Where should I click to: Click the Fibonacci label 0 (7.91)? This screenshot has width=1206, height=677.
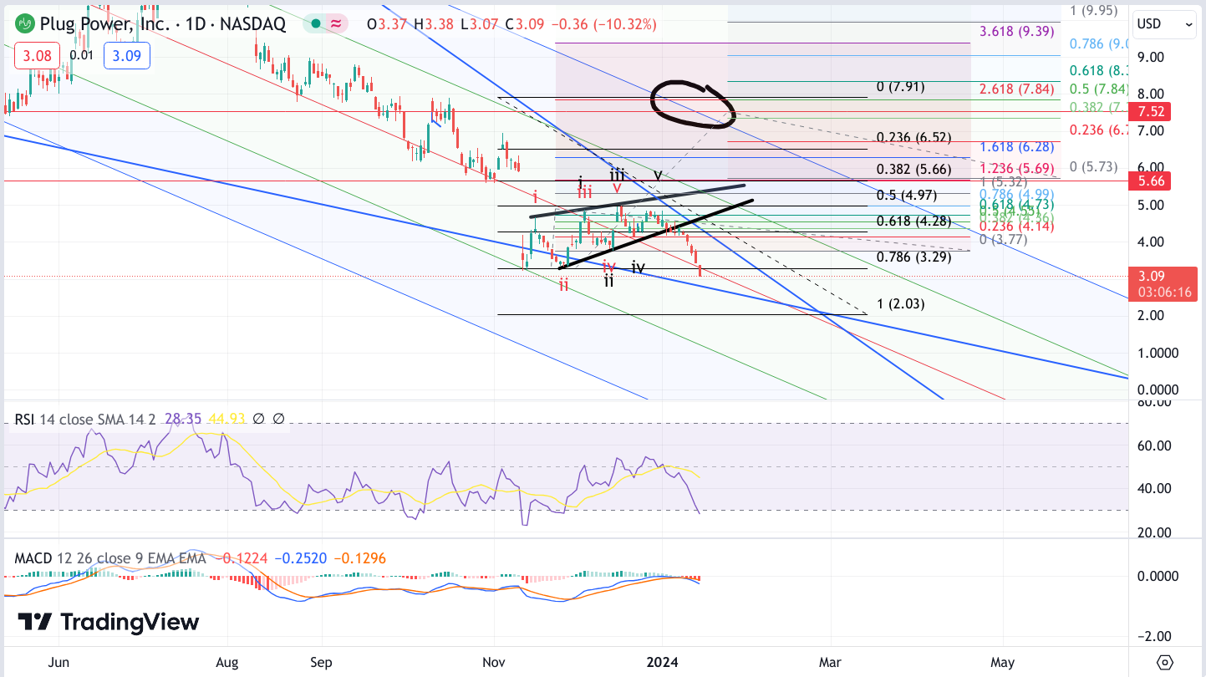[900, 87]
